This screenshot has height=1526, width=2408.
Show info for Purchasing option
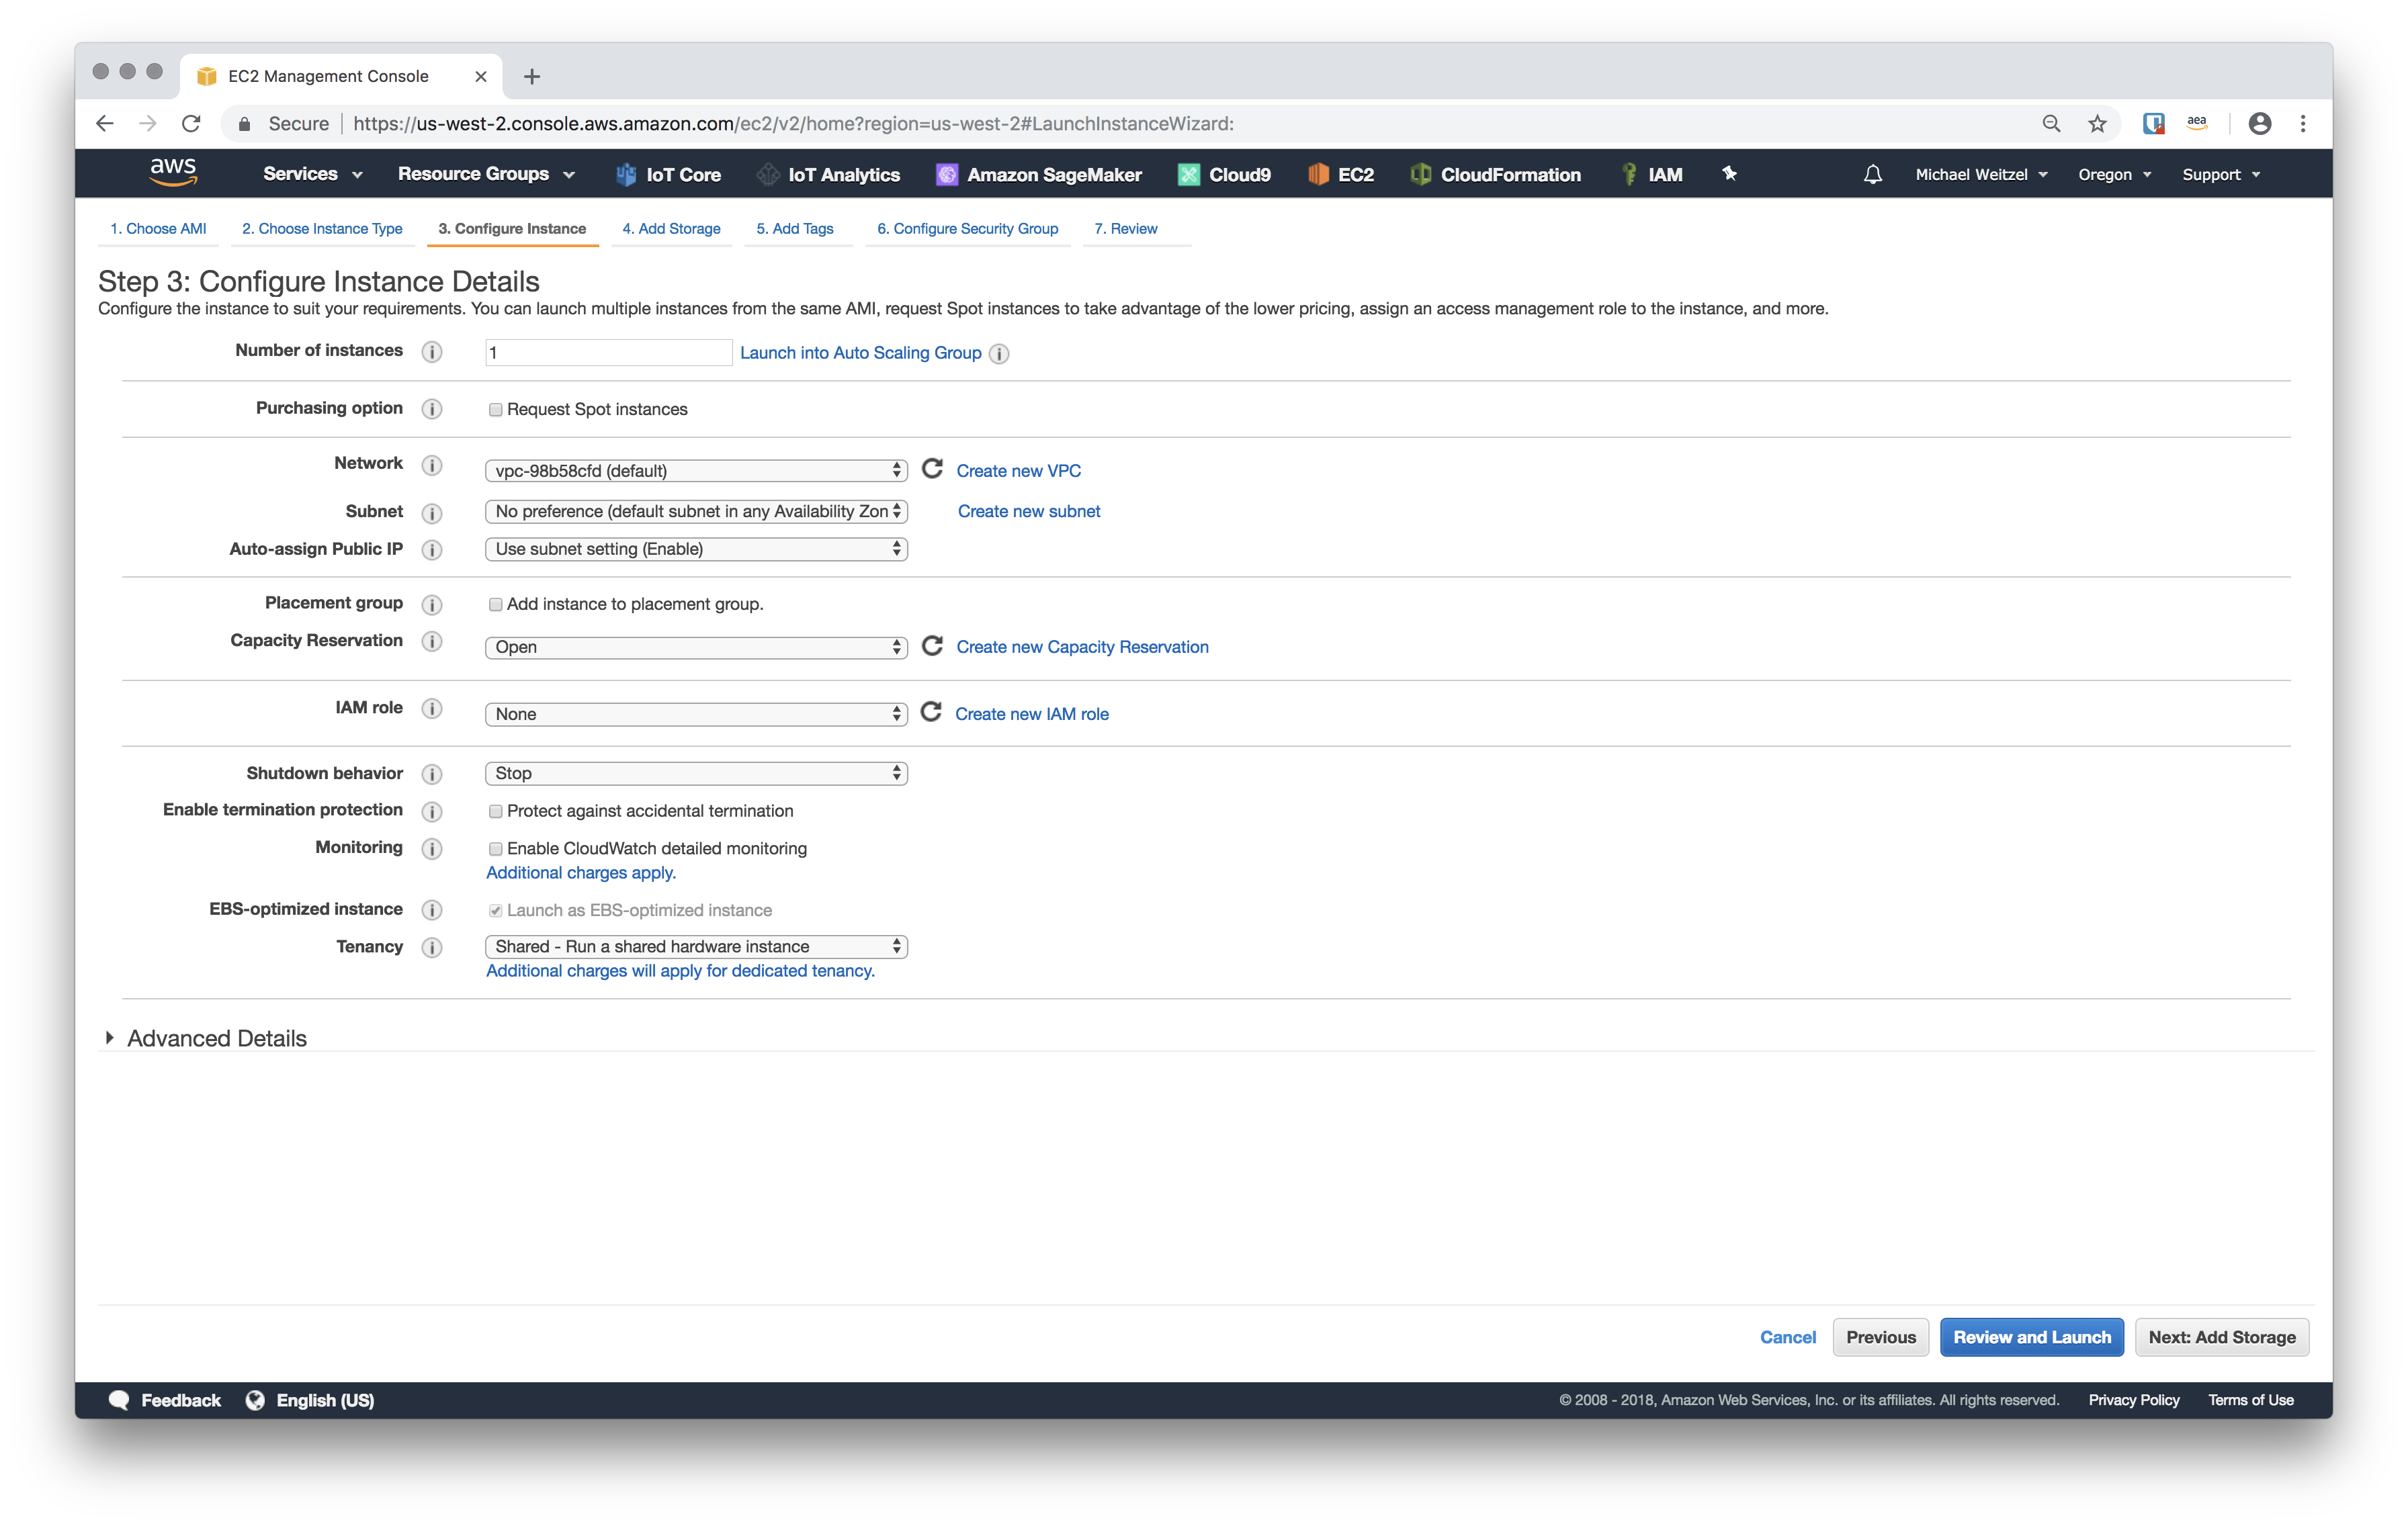click(432, 409)
